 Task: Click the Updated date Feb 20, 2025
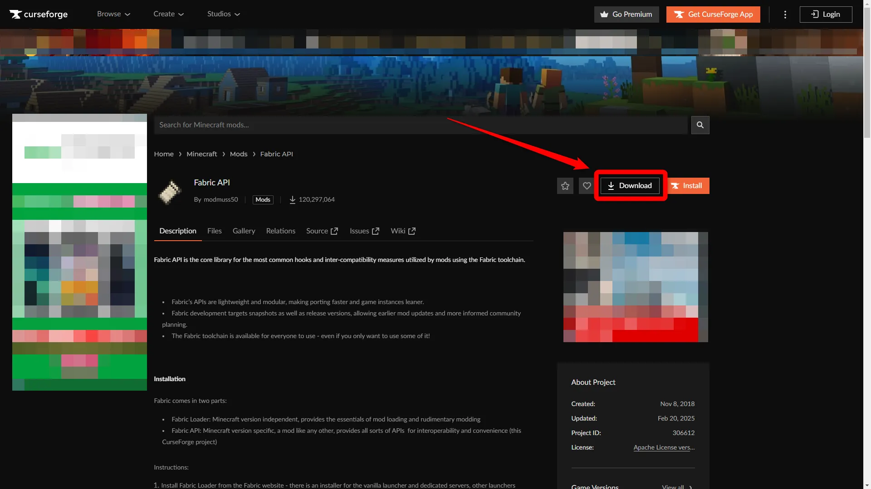(x=676, y=419)
